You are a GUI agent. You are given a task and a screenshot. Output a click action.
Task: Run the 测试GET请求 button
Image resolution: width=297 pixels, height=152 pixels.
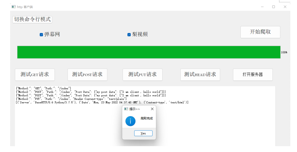35,75
